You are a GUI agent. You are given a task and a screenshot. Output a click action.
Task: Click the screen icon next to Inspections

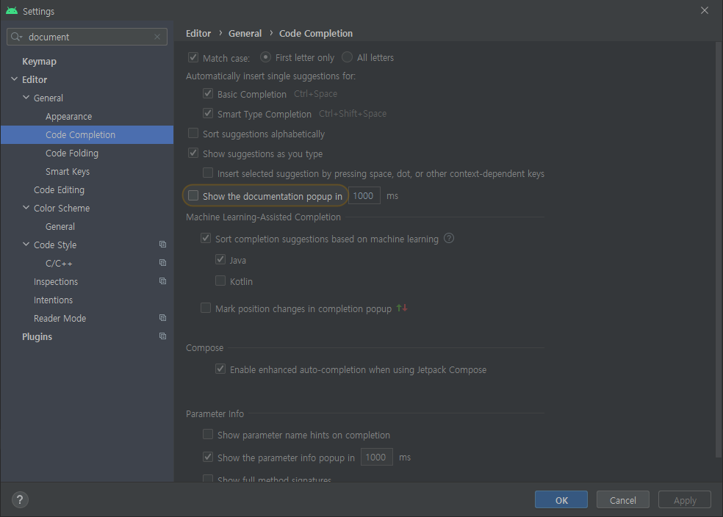point(162,281)
